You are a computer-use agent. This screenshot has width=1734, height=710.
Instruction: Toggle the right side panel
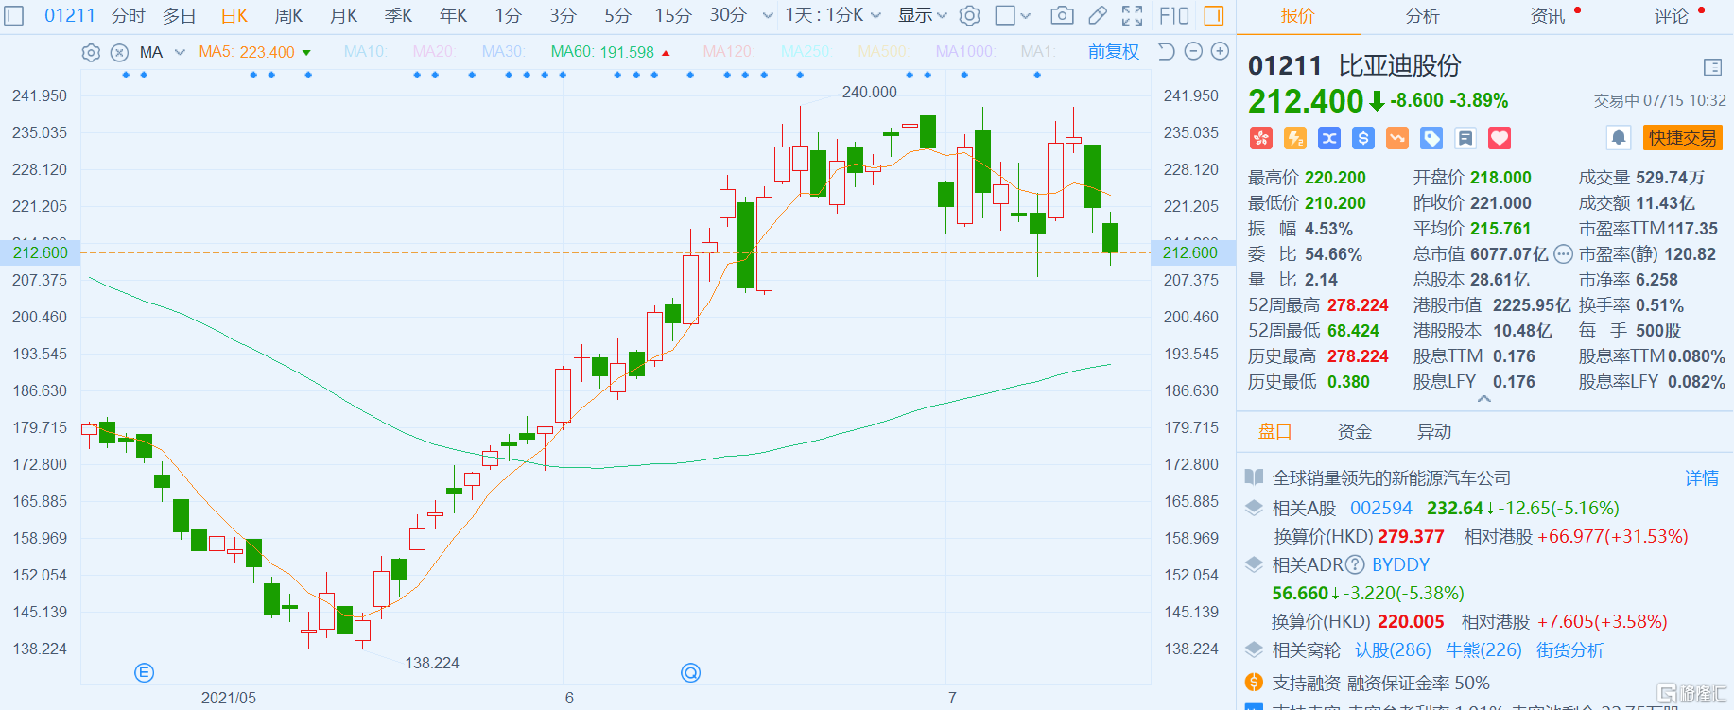coord(1214,15)
